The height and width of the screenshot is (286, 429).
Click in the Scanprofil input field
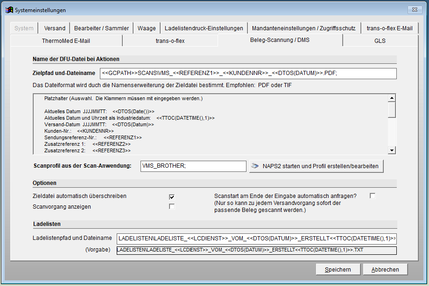pos(193,166)
